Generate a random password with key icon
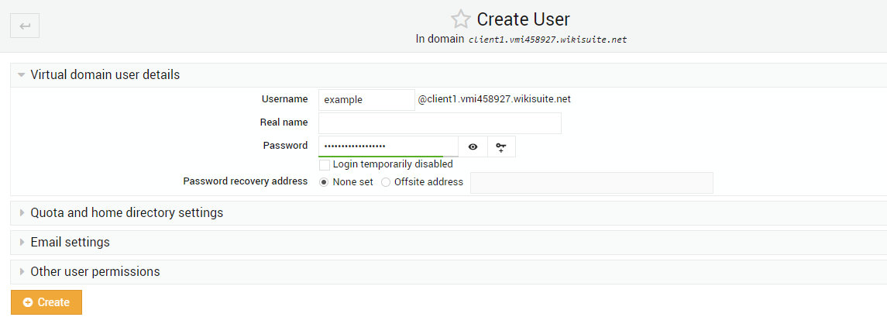 tap(501, 146)
